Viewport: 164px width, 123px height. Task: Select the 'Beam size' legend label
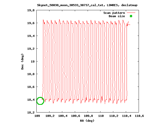coord(117,16)
